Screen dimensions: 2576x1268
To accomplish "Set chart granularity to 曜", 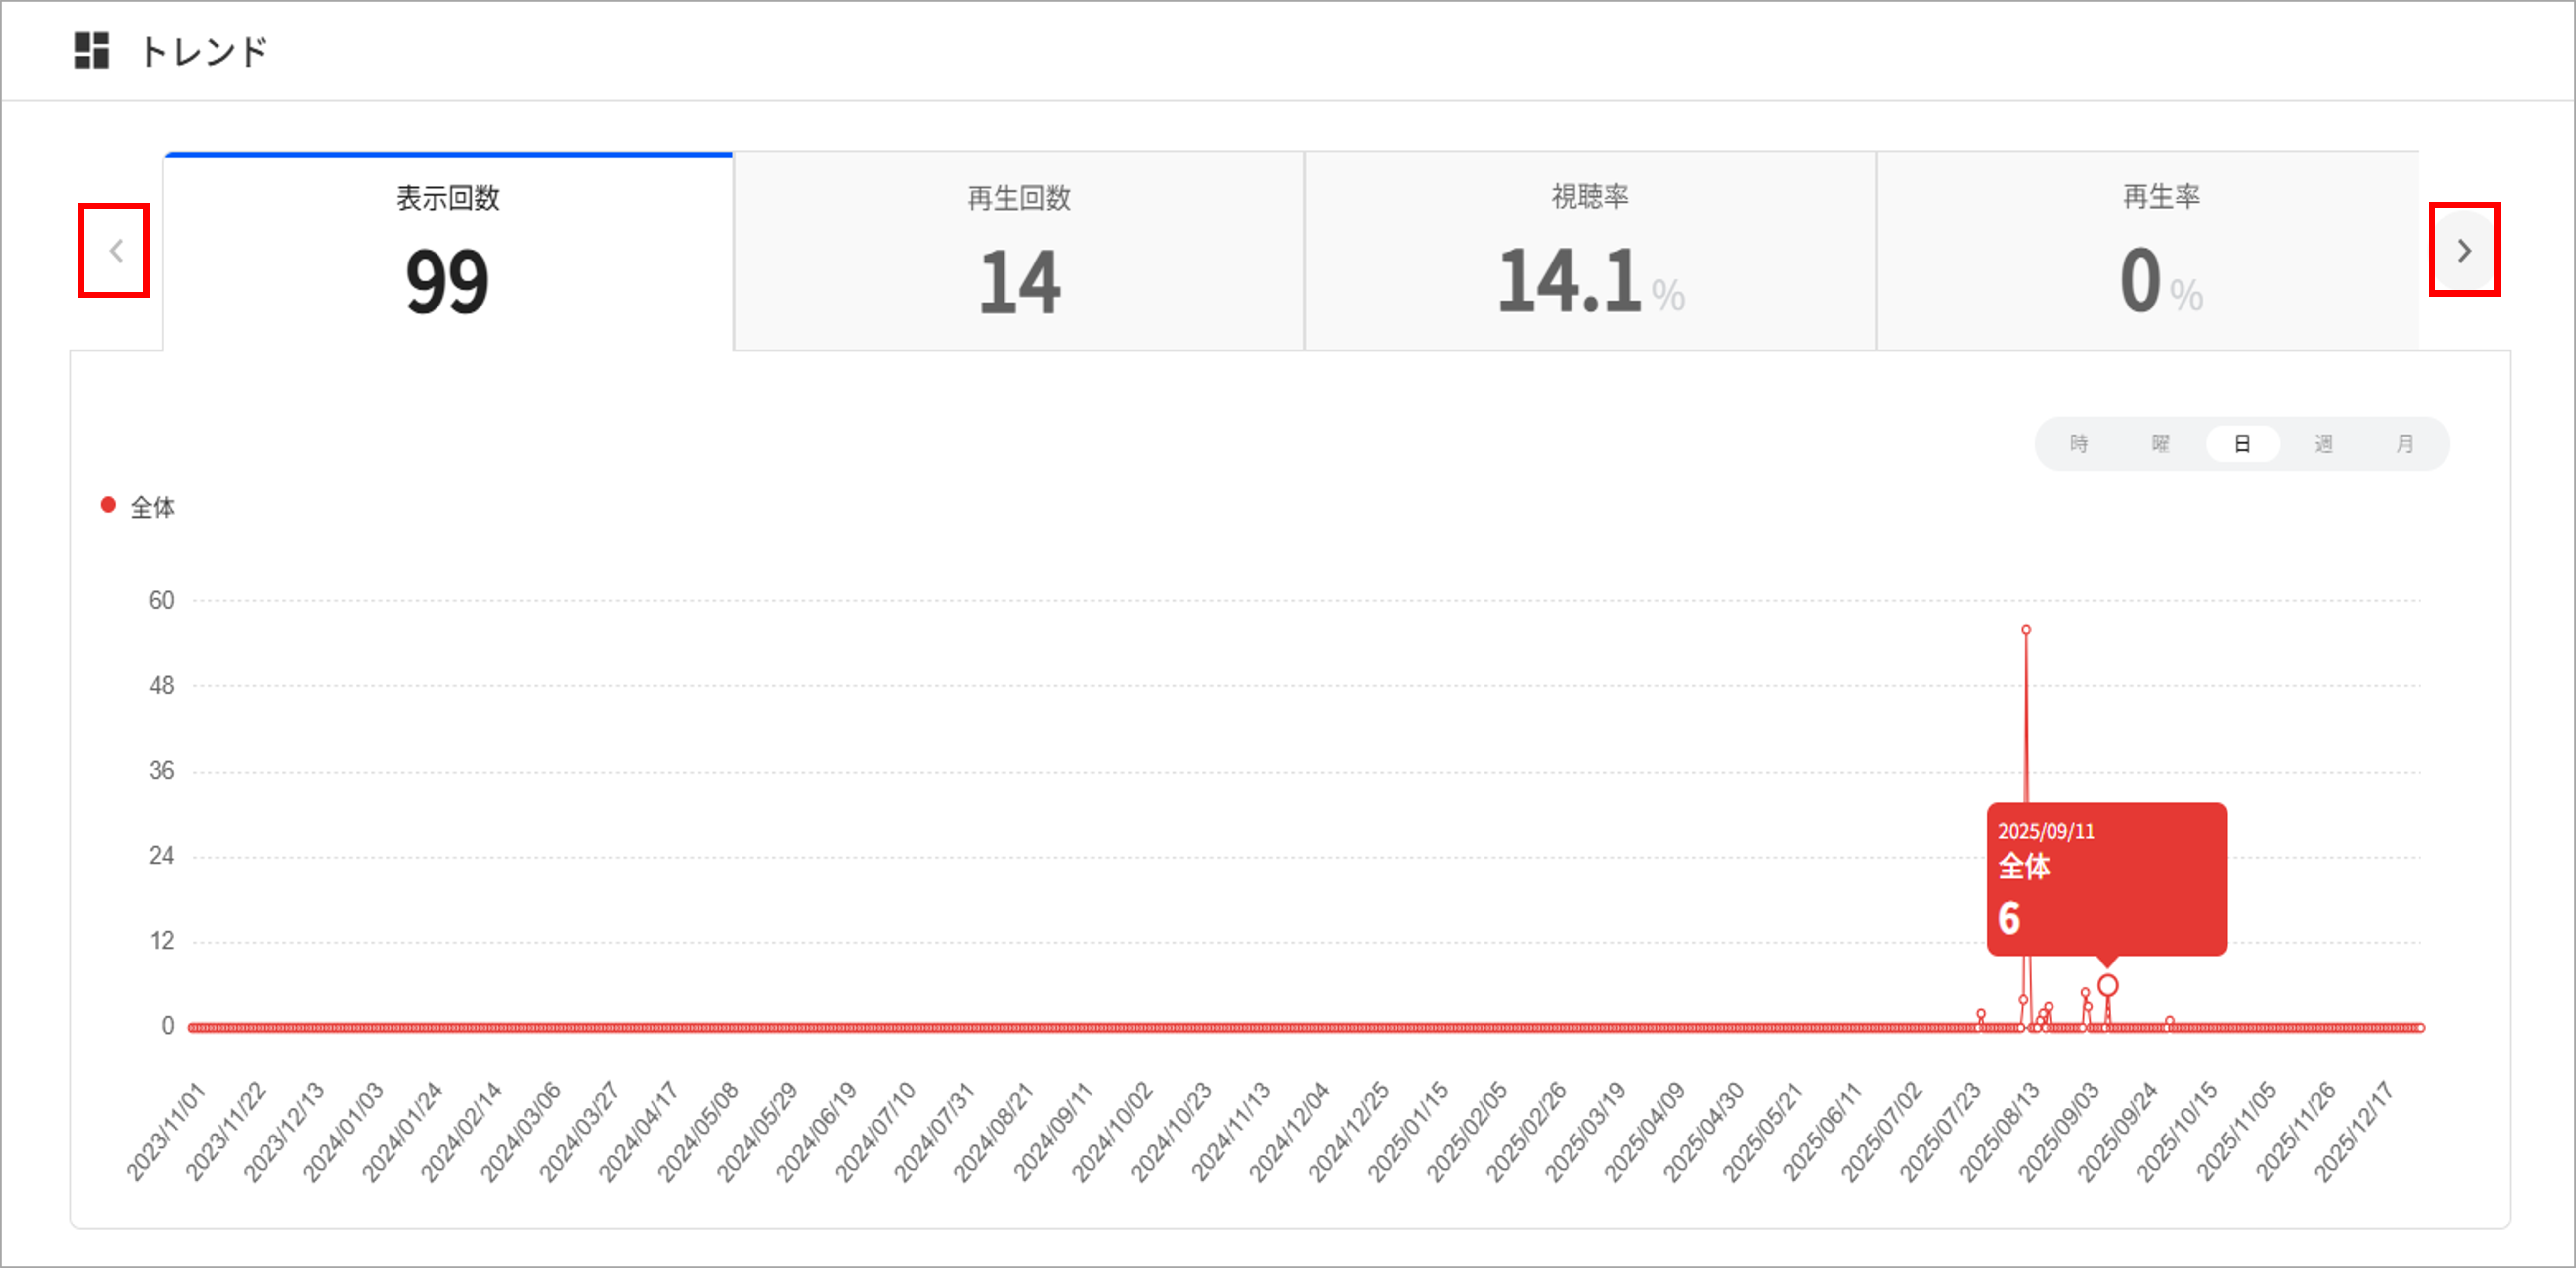I will [2160, 444].
